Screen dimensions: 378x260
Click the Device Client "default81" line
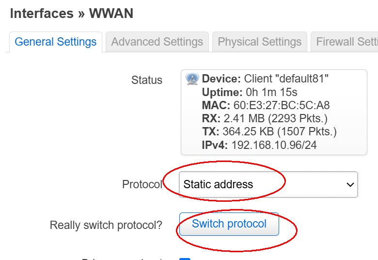point(265,79)
